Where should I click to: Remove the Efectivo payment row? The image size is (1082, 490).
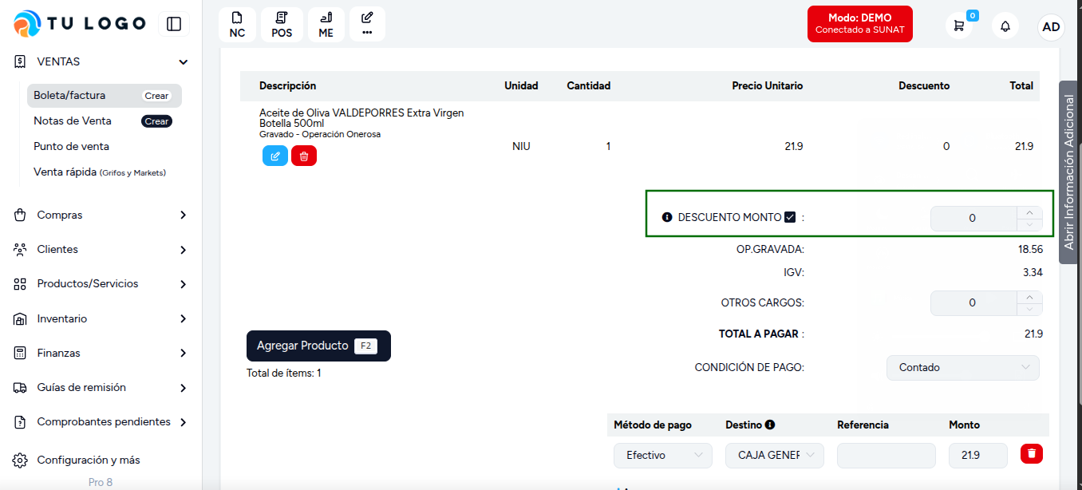(1032, 454)
